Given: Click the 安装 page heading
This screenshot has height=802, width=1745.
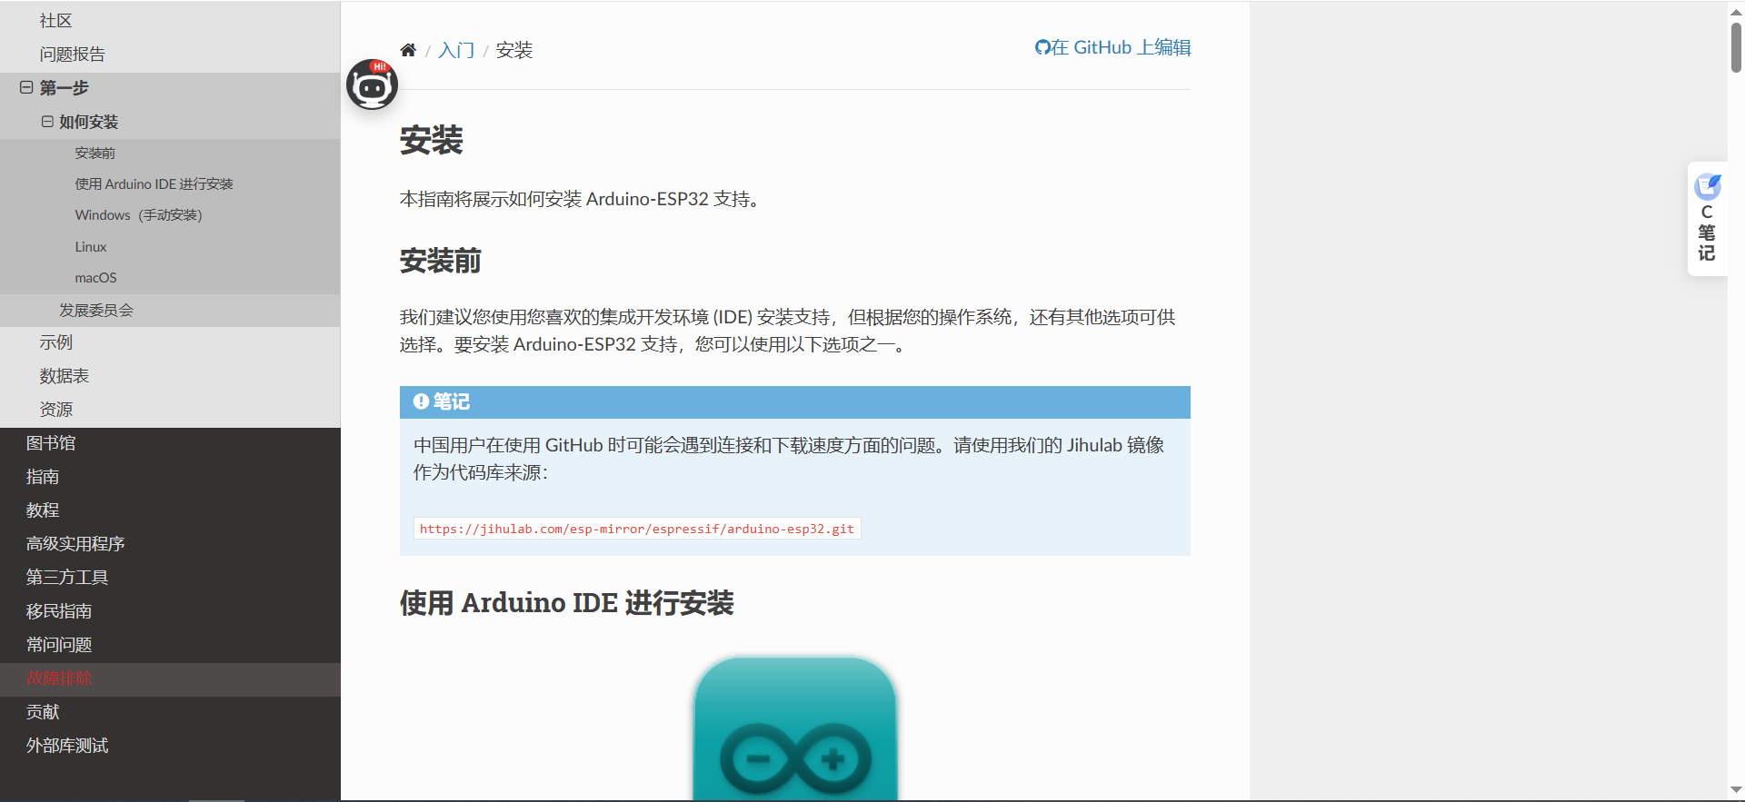Looking at the screenshot, I should coord(432,141).
